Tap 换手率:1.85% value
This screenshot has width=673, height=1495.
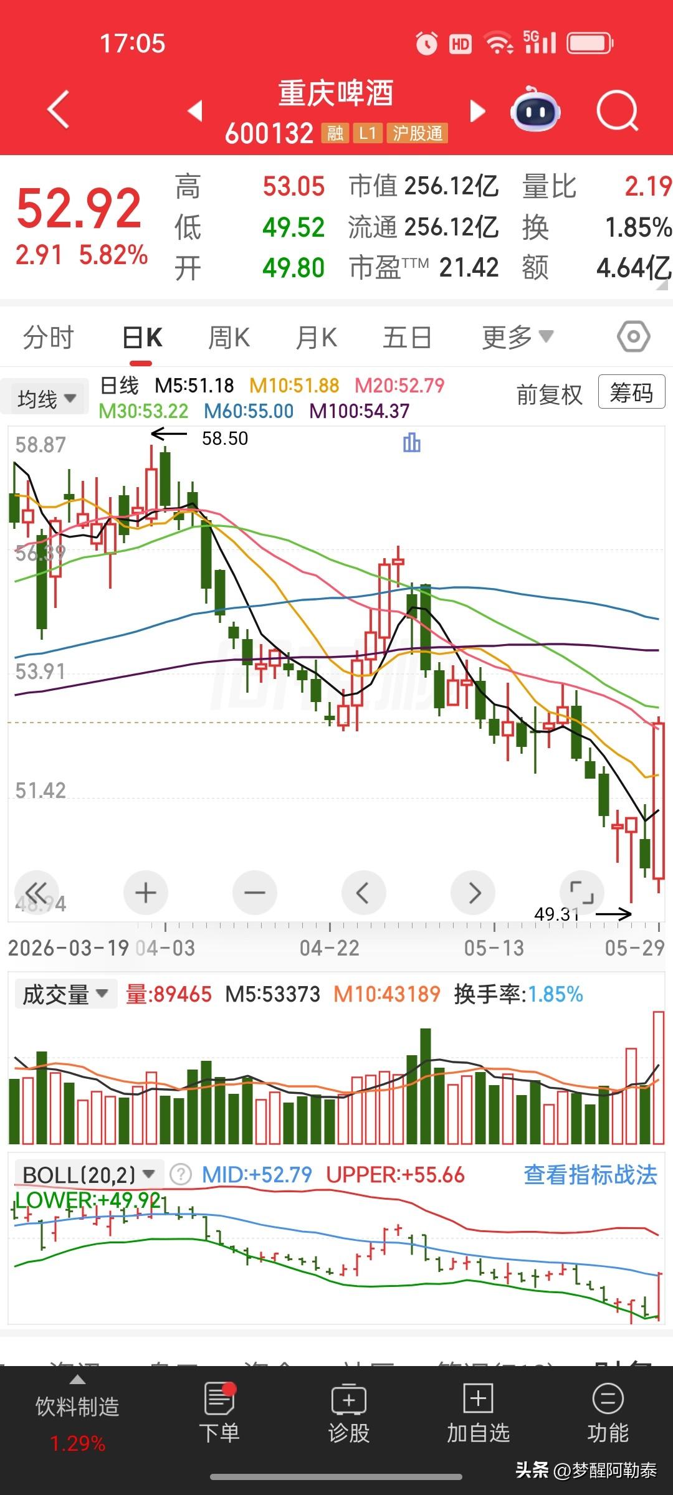point(518,994)
